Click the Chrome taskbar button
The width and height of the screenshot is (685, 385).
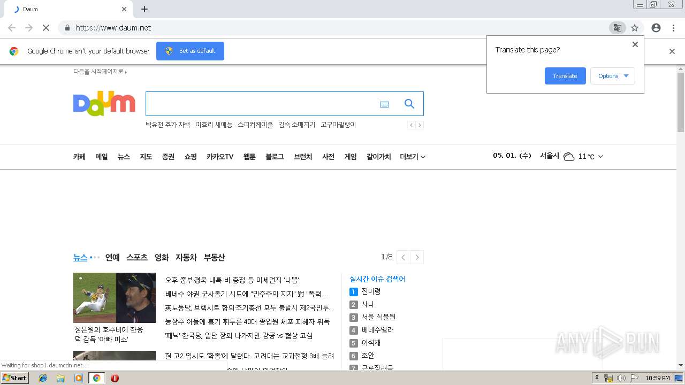coord(96,378)
